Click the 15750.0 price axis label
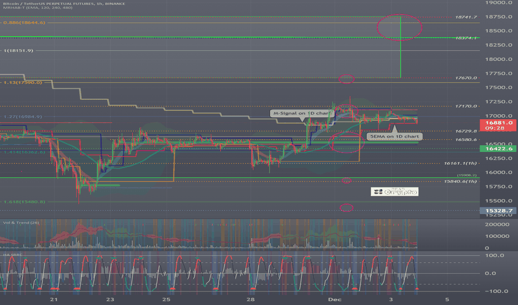518x305 pixels. point(499,187)
